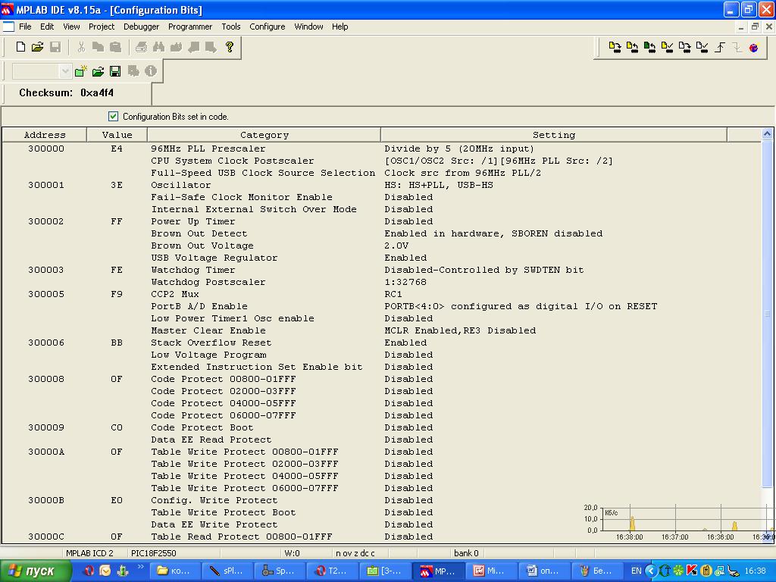This screenshot has height=582, width=776.
Task: Click the Release from Reset step-up icon
Action: pos(720,47)
